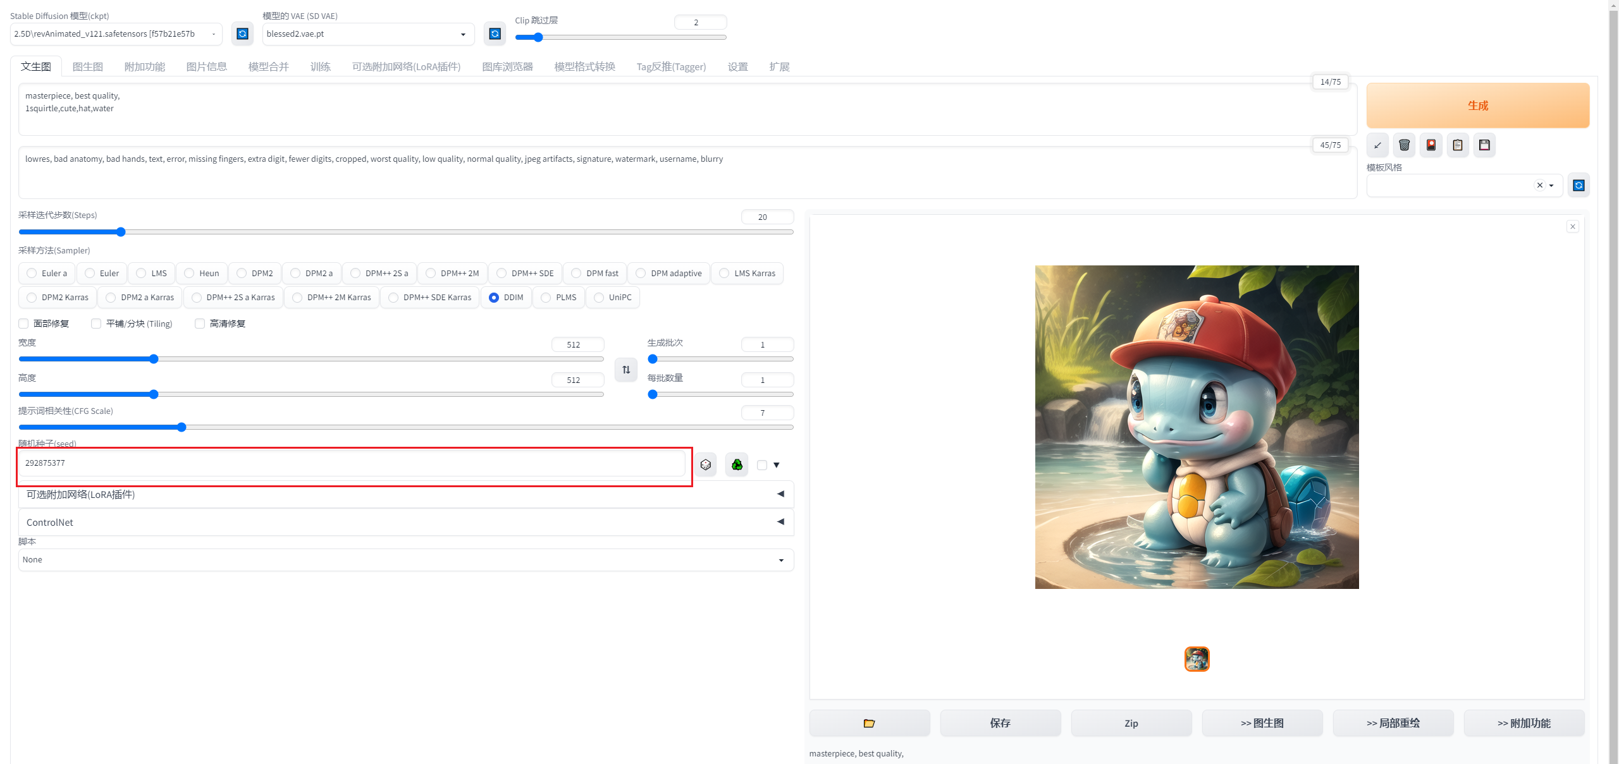Adjust the width slider
The height and width of the screenshot is (764, 1619).
click(x=311, y=359)
